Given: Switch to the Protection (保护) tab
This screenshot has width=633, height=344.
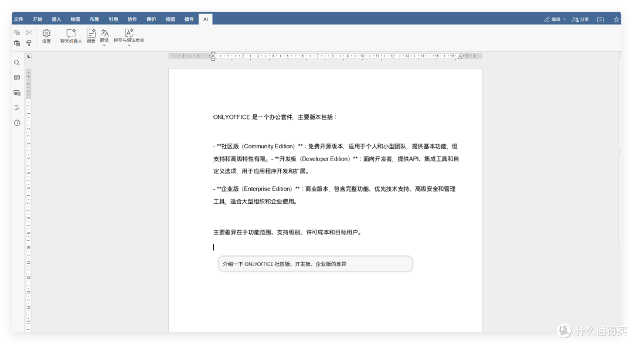Looking at the screenshot, I should (x=151, y=19).
